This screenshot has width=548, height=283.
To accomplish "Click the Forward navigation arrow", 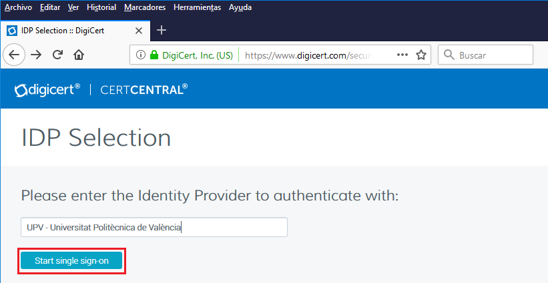I will (x=37, y=55).
